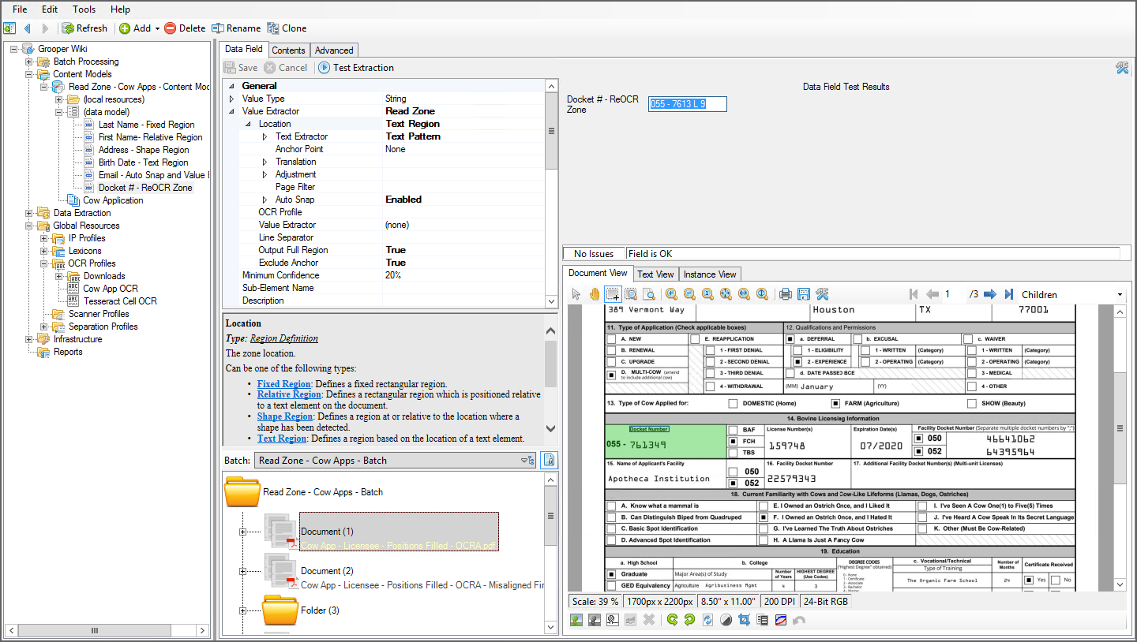Click the Test Extraction button
The height and width of the screenshot is (642, 1137).
point(355,68)
